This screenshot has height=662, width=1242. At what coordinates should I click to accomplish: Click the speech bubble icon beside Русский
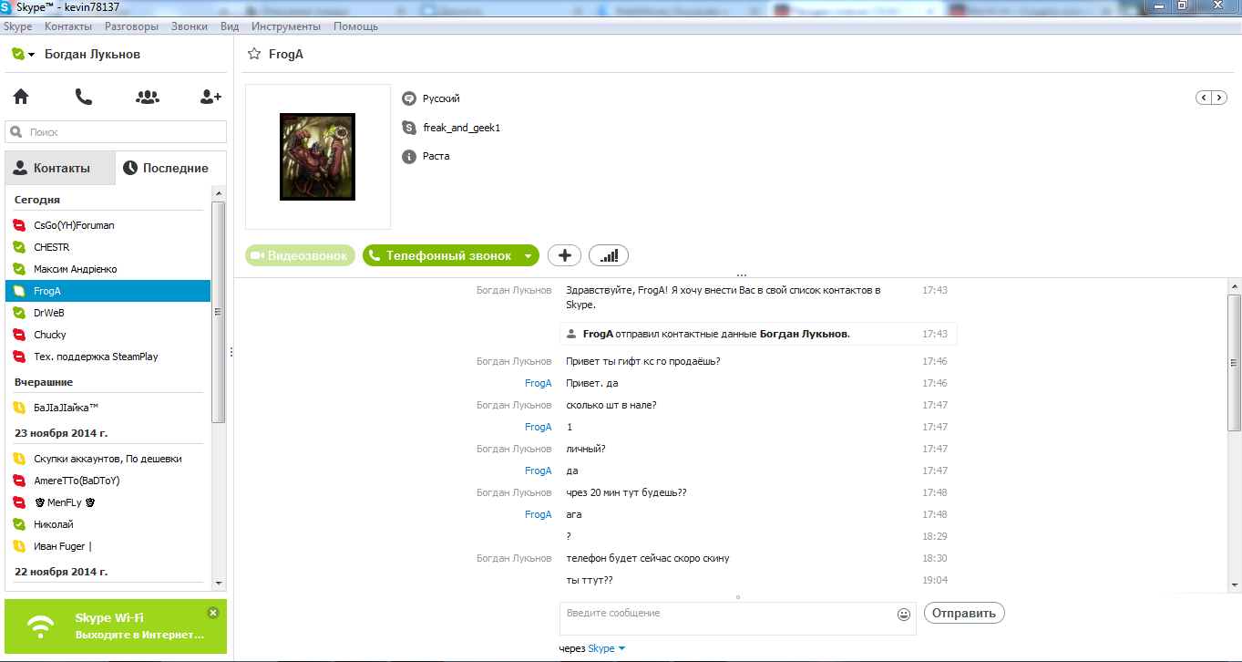pyautogui.click(x=409, y=98)
